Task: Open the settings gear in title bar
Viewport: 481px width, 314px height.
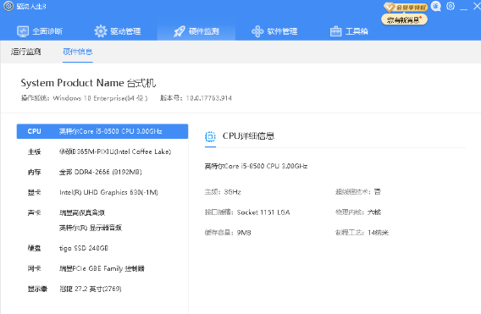Action: 451,6
